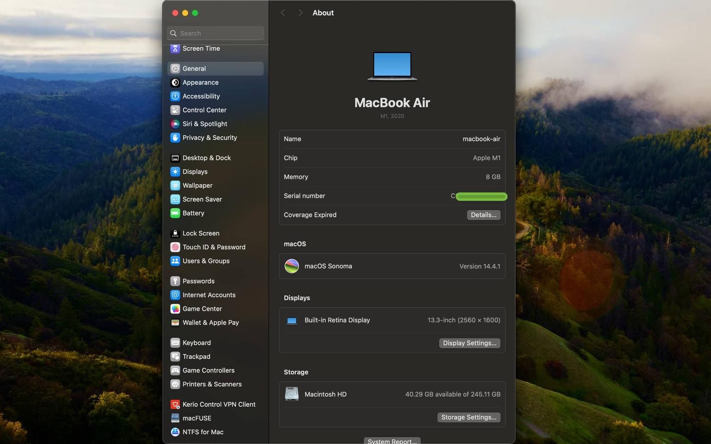Image resolution: width=711 pixels, height=444 pixels.
Task: Click the Wallpaper flower icon
Action: click(175, 186)
